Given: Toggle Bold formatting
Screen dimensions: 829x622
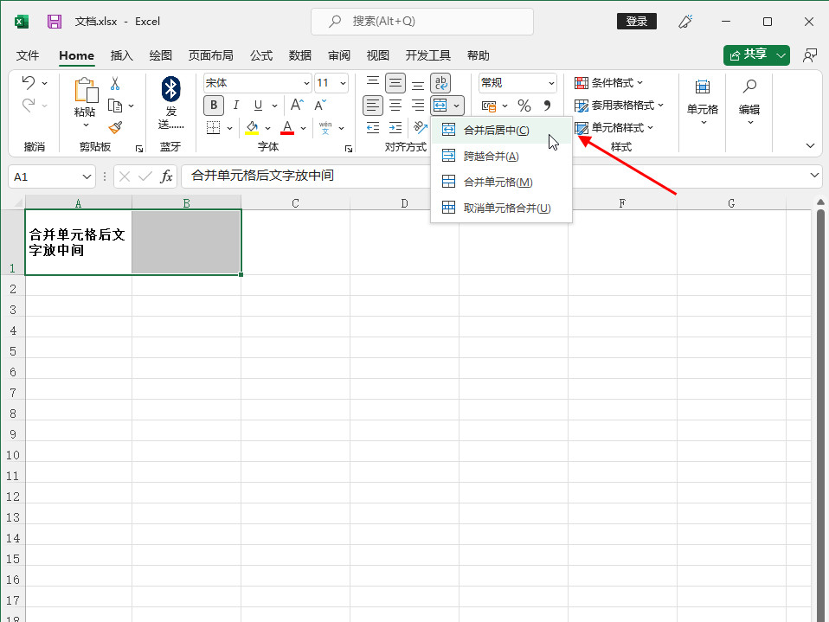Looking at the screenshot, I should coord(214,106).
